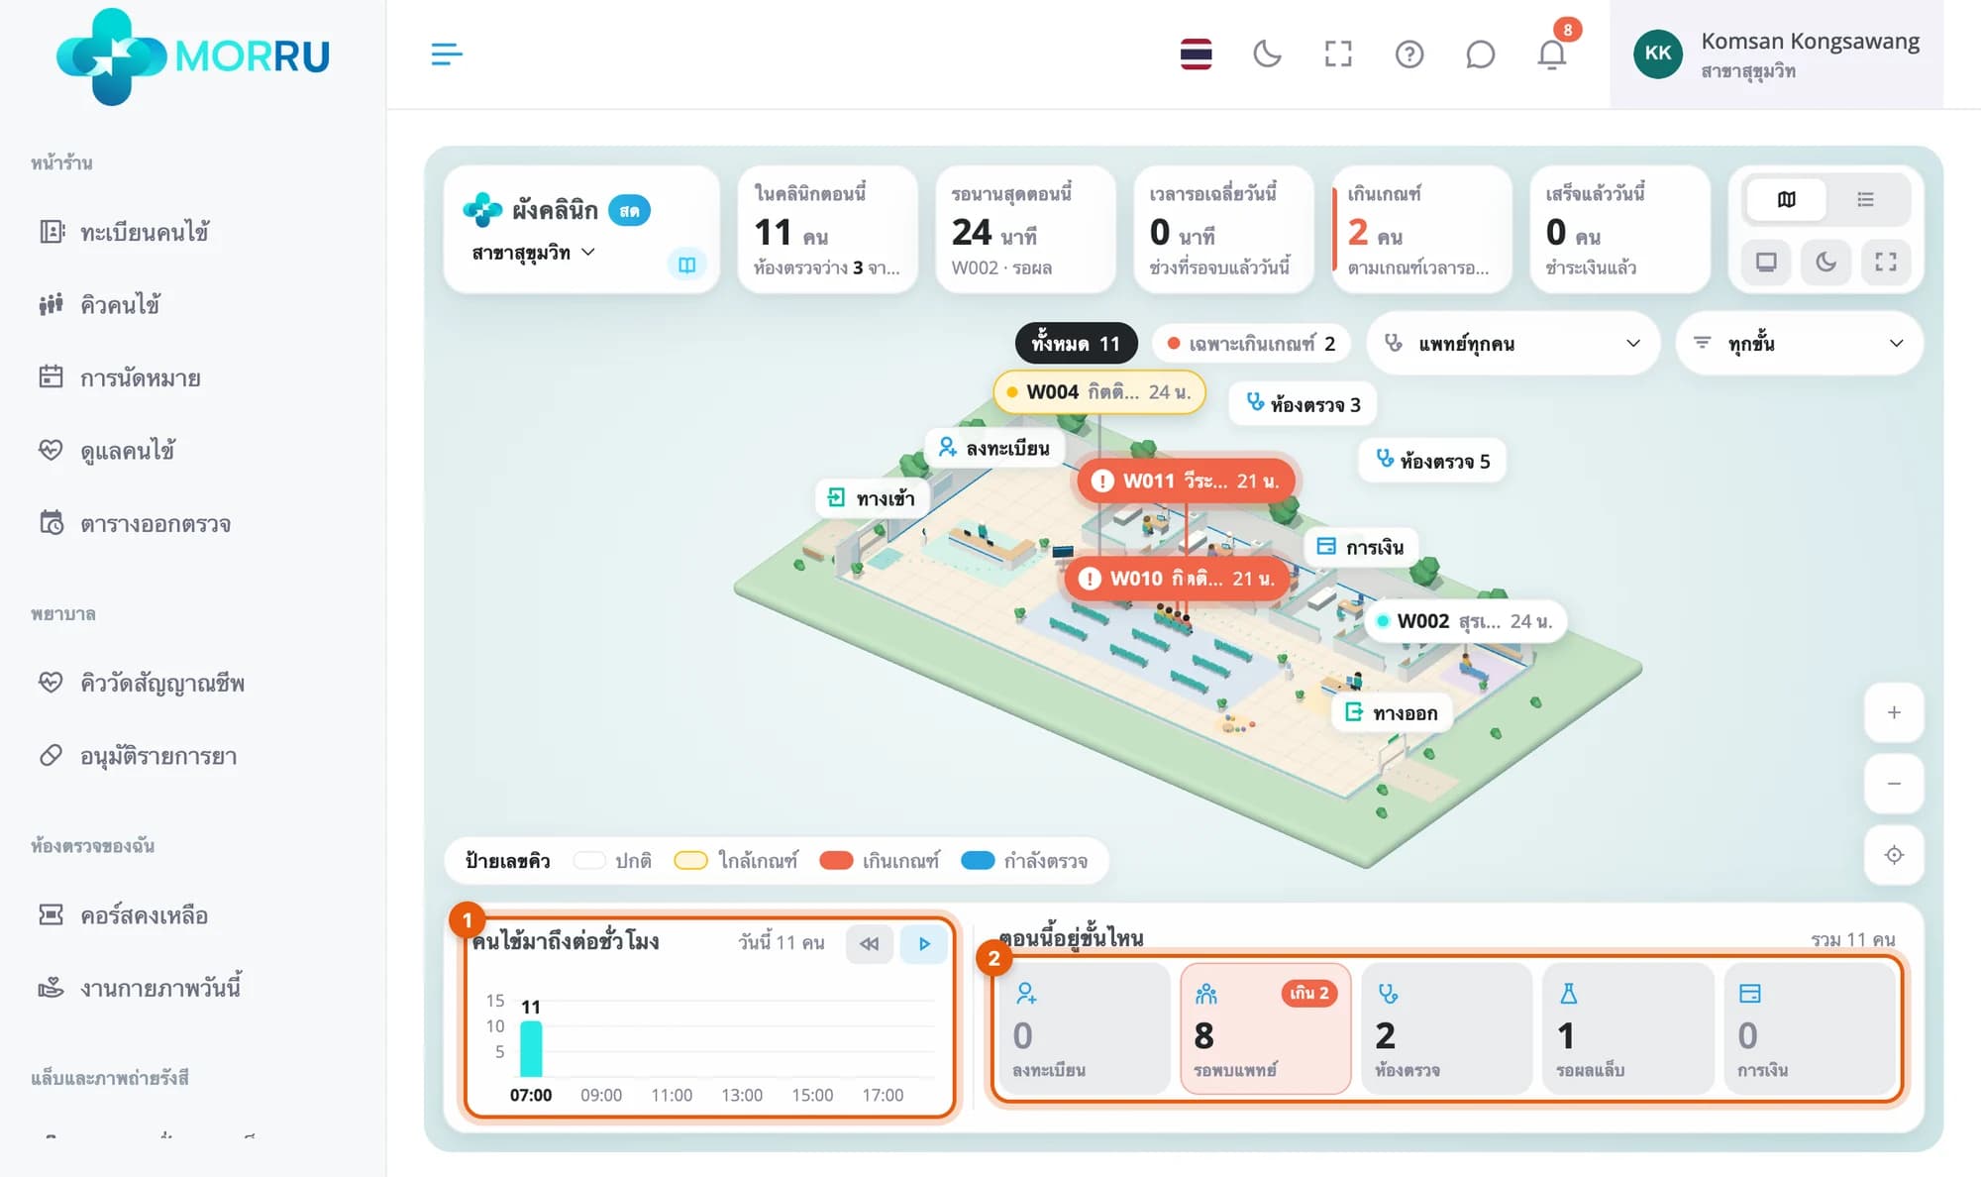Screen dimensions: 1981x1177
Task: Change language via Thai flag icon
Action: 1196,54
